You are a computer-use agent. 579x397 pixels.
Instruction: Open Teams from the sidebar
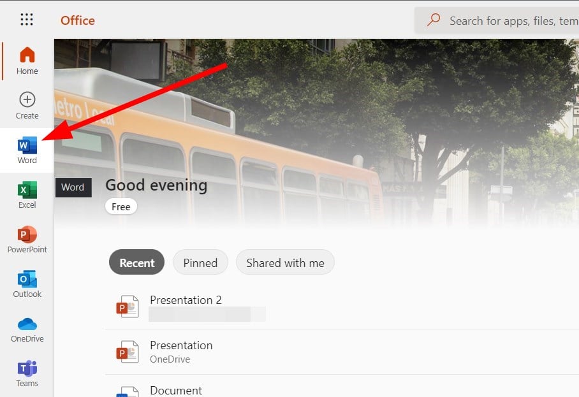pyautogui.click(x=27, y=373)
